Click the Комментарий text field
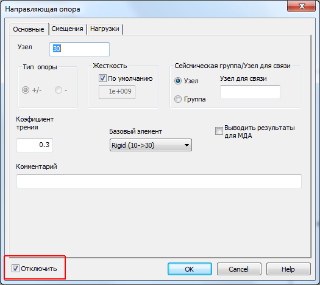This screenshot has height=285, width=320. [159, 181]
